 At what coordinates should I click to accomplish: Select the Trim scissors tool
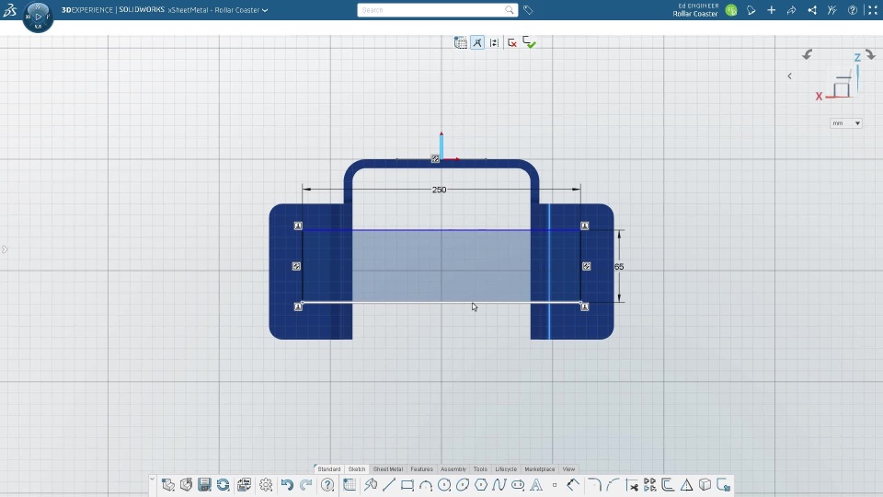[x=632, y=485]
